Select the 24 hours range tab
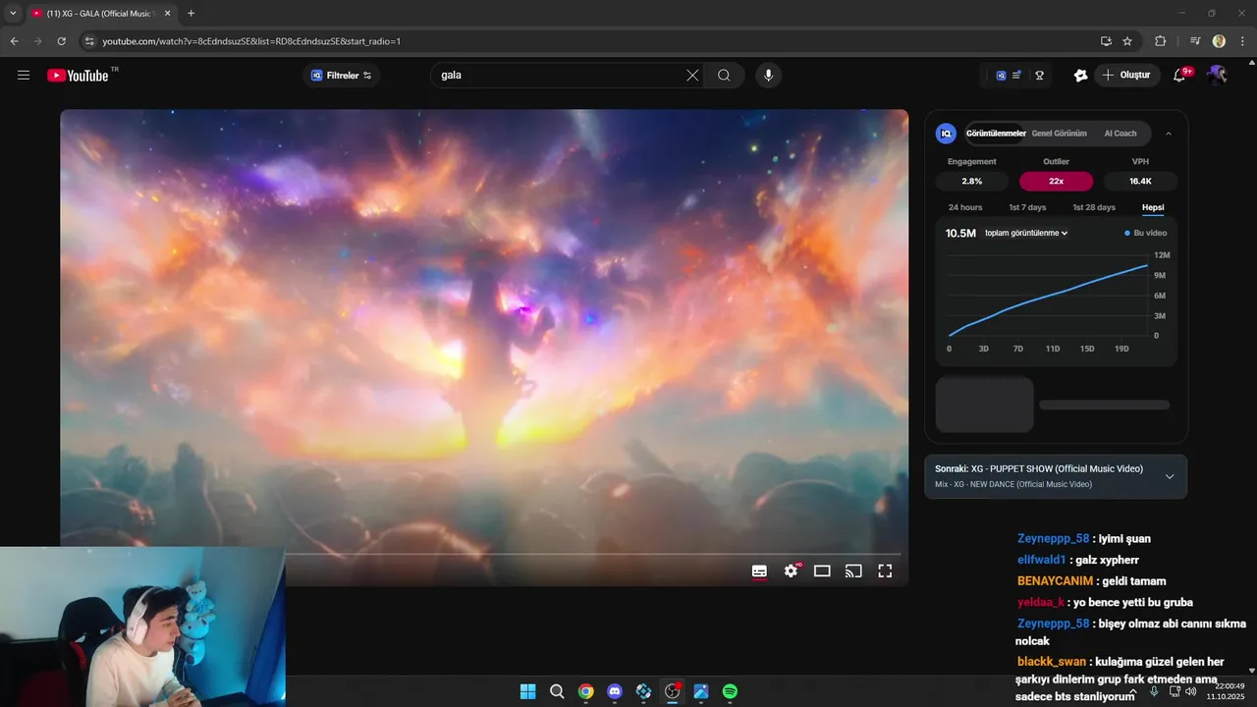 [x=965, y=207]
